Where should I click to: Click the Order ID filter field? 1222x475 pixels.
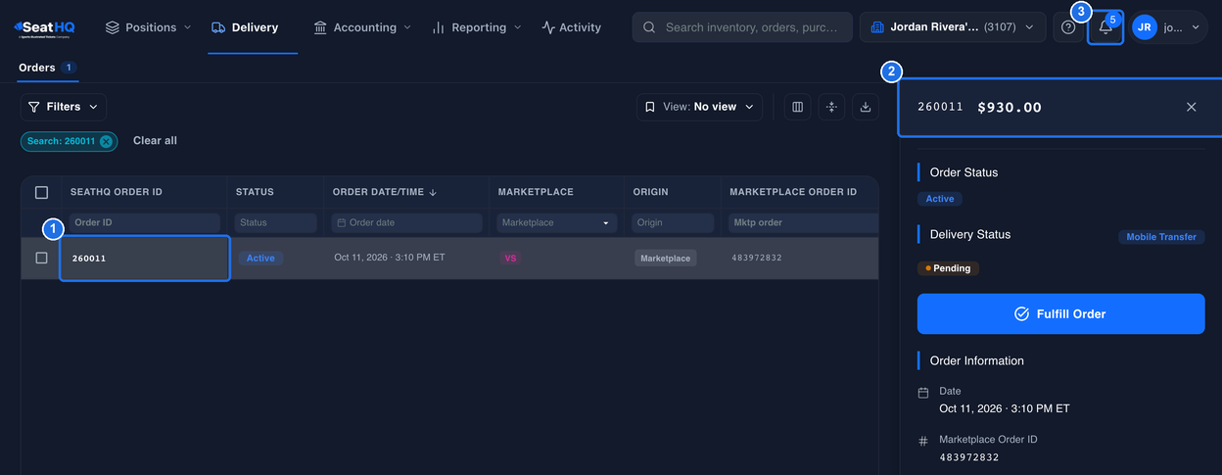[144, 223]
